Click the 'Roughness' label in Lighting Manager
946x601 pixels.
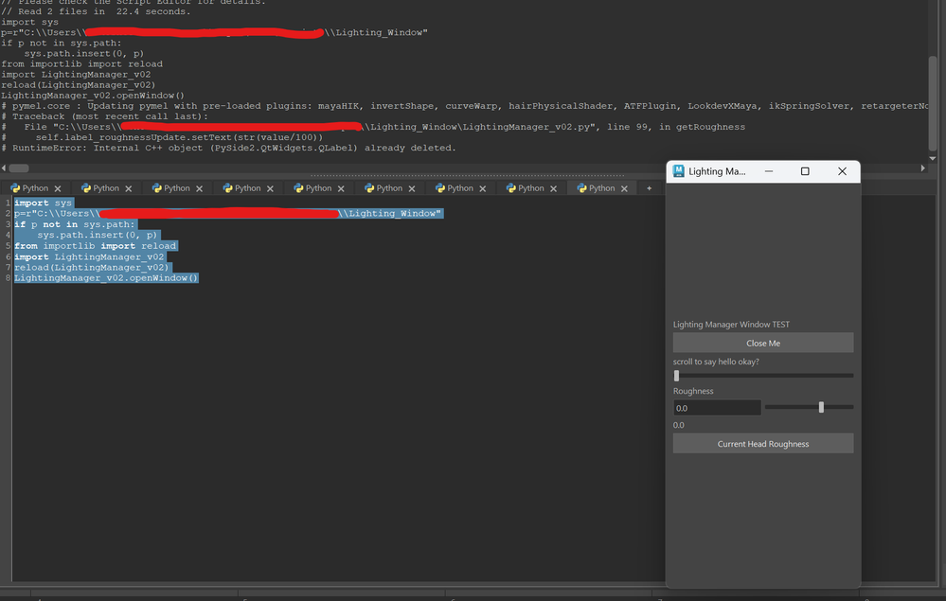pos(693,391)
